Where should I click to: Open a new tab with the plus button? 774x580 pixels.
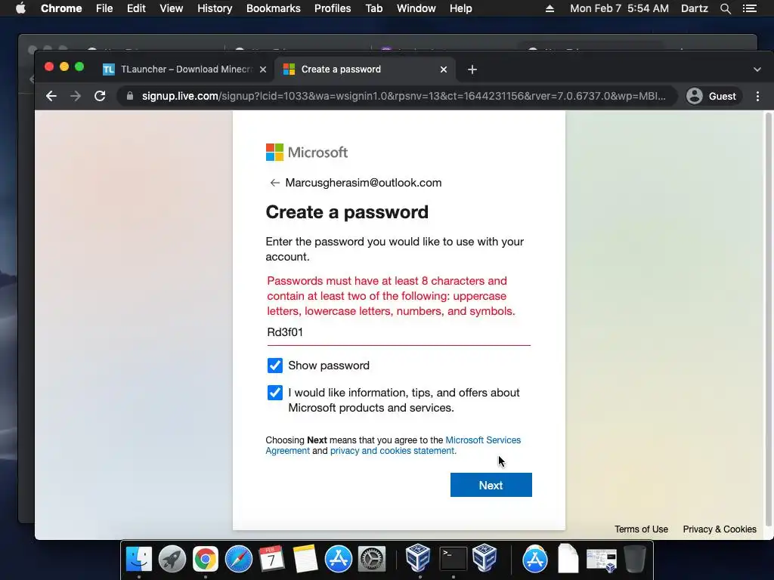[x=472, y=69]
